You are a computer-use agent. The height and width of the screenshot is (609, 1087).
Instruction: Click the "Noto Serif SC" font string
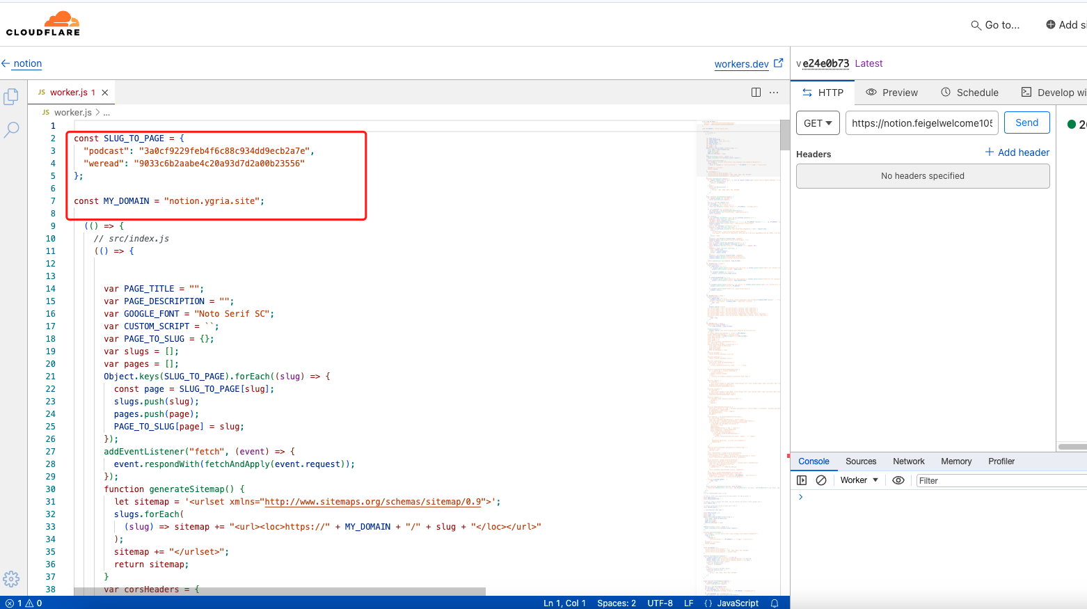(x=232, y=314)
